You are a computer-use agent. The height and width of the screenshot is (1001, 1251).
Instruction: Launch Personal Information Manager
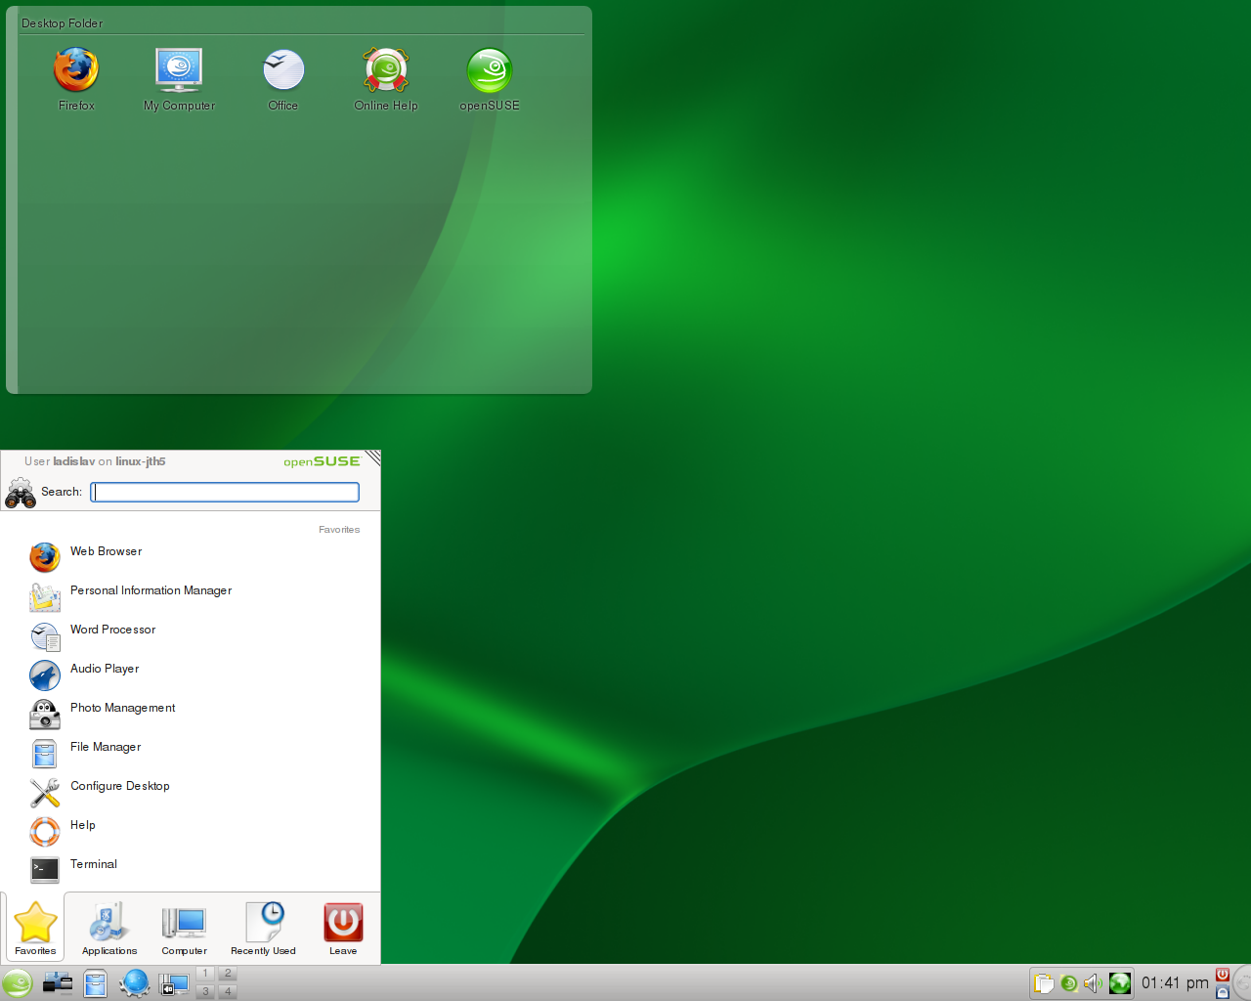pyautogui.click(x=191, y=596)
